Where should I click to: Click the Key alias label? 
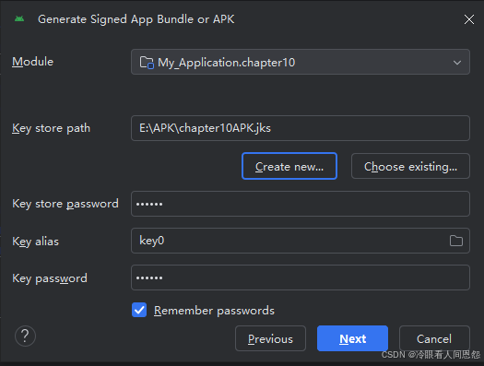[35, 242]
